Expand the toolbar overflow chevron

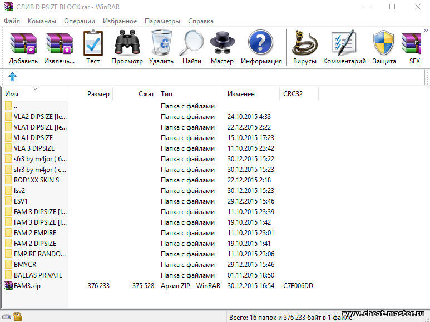point(426,31)
